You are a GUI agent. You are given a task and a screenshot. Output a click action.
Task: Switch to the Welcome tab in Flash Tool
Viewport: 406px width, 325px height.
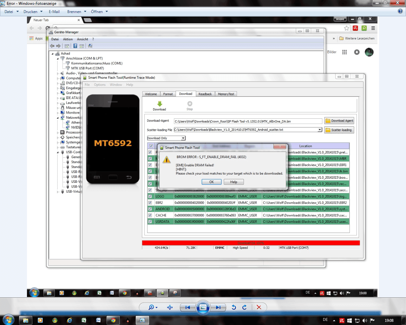151,94
